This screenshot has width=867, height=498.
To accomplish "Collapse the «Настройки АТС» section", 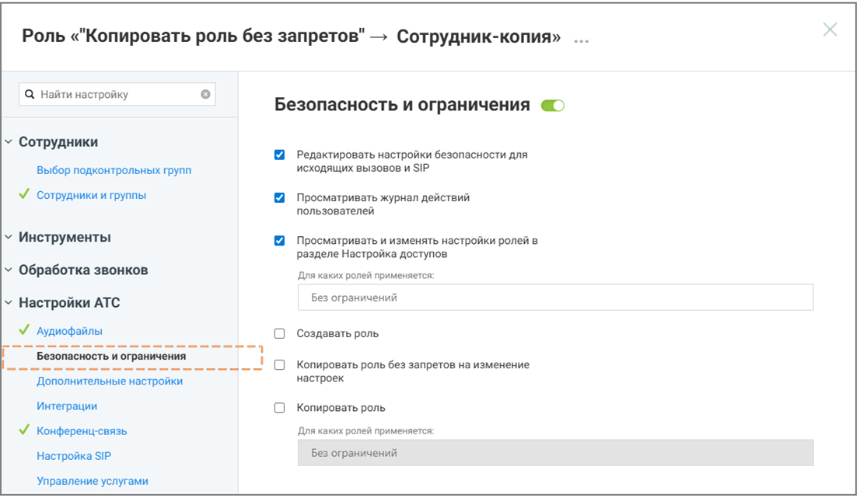I will click(x=9, y=302).
